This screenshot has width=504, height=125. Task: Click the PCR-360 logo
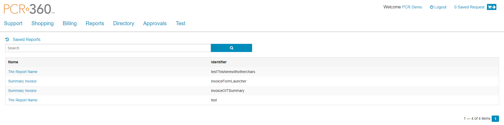pyautogui.click(x=29, y=9)
